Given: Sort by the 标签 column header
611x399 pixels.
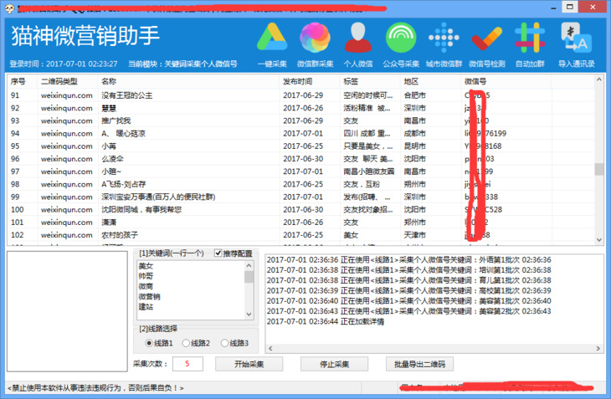Looking at the screenshot, I should (370, 81).
